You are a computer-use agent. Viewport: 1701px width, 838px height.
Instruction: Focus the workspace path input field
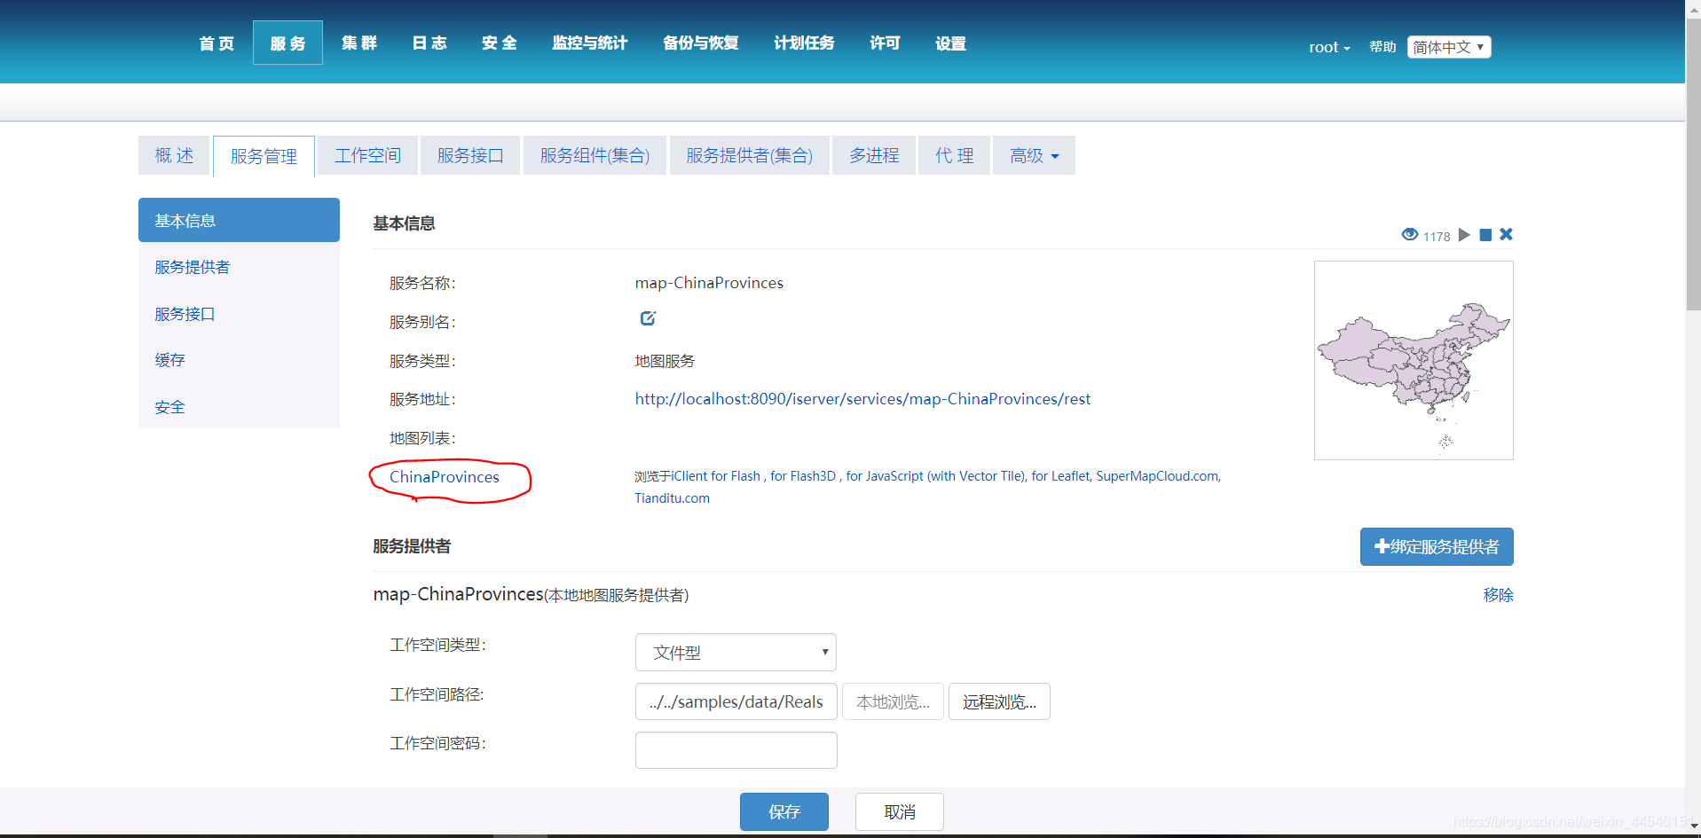[x=736, y=701]
